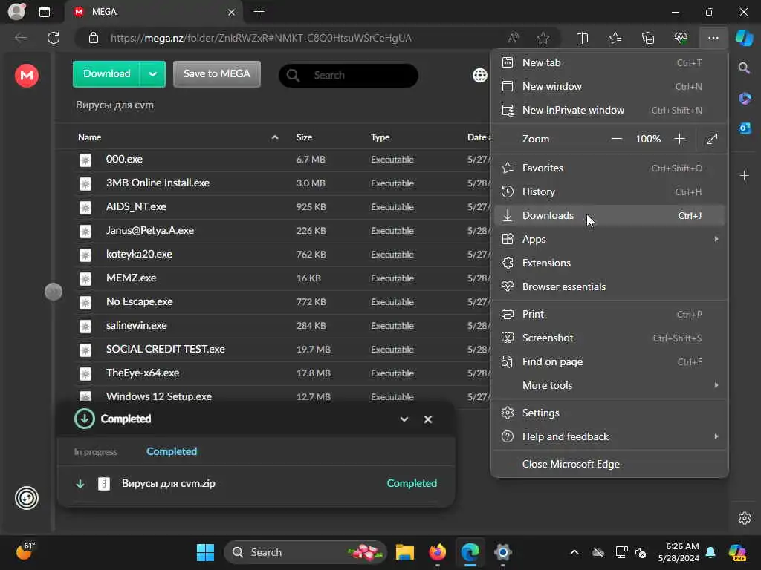
Task: Open Windows Start button
Action: [x=205, y=552]
